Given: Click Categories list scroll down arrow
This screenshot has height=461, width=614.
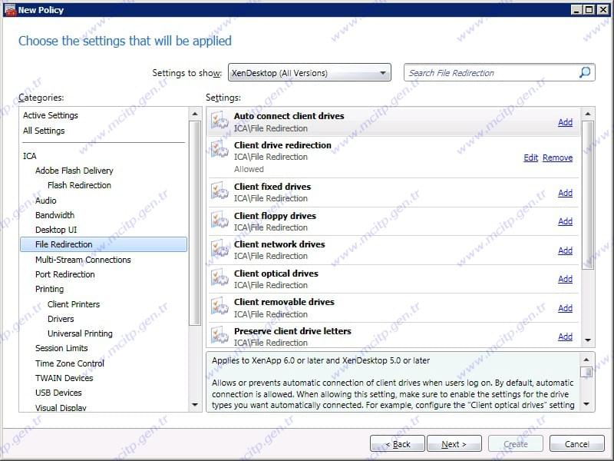Looking at the screenshot, I should [x=195, y=404].
